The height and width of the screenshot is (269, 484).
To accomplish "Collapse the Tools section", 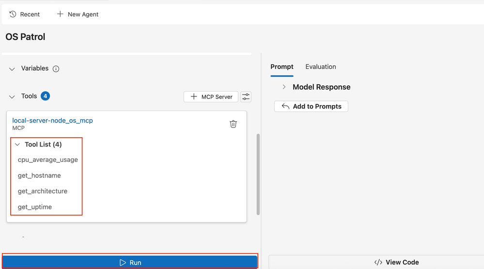I will coord(12,96).
